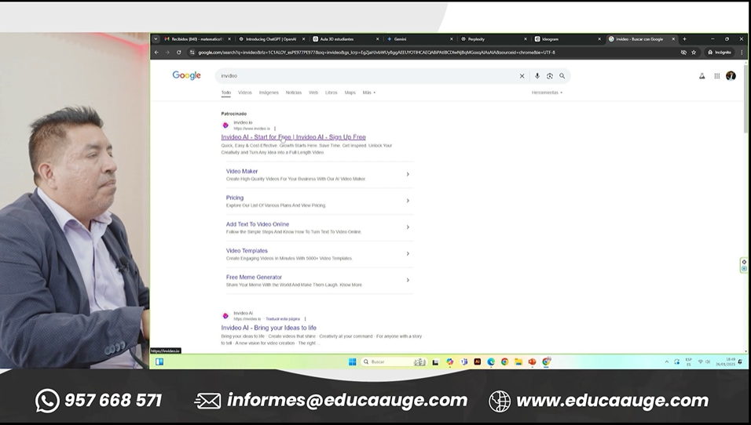This screenshot has width=751, height=425.
Task: Open Invideo AI - Bring your Ideas to life
Action: click(x=269, y=328)
